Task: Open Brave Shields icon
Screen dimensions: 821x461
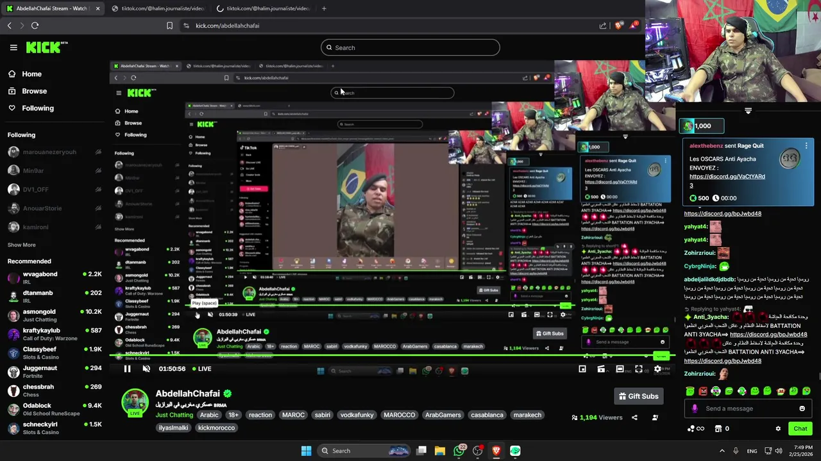Action: tap(618, 26)
